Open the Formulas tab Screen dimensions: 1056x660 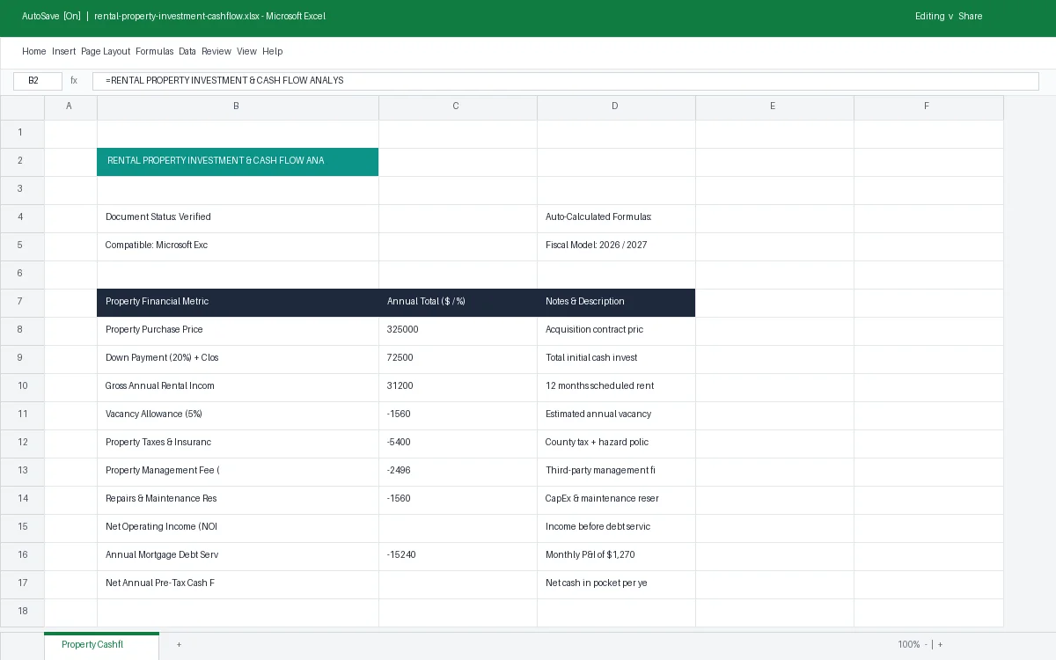point(155,51)
